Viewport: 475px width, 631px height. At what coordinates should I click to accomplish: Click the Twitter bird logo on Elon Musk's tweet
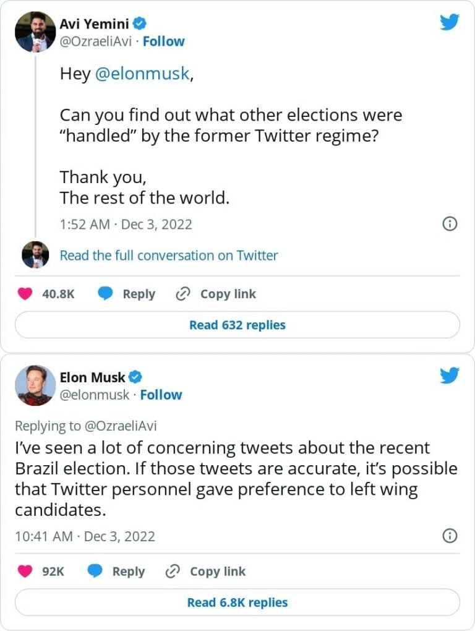450,375
